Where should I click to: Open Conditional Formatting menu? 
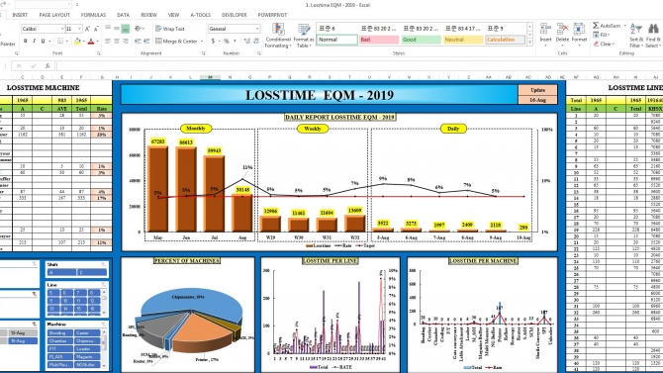tap(278, 36)
